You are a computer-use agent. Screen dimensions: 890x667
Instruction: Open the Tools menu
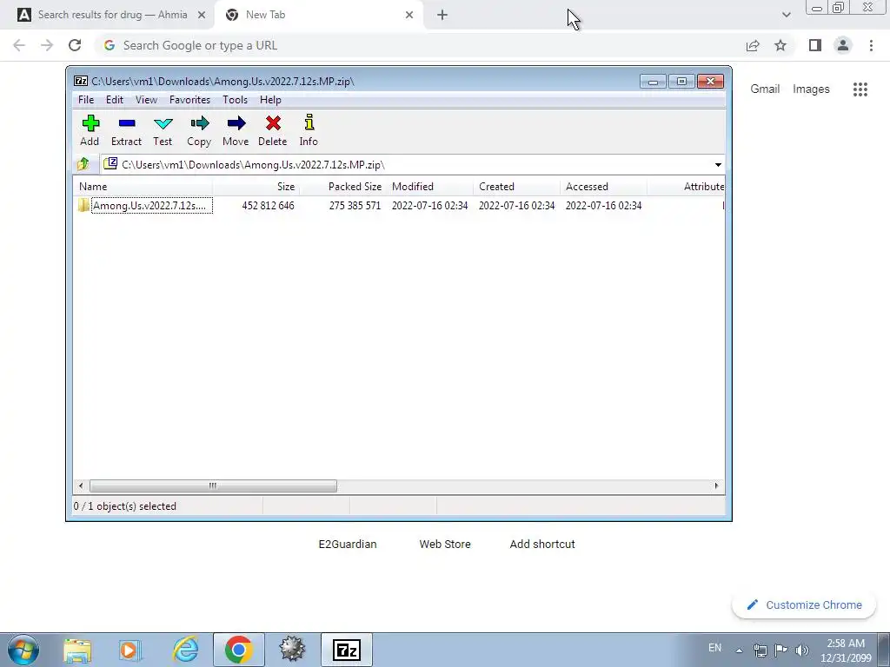click(235, 100)
